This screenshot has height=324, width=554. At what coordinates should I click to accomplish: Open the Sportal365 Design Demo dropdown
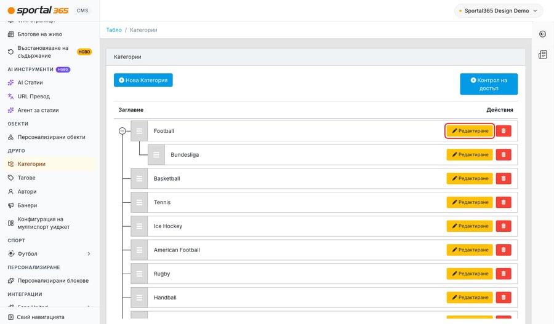pos(498,10)
